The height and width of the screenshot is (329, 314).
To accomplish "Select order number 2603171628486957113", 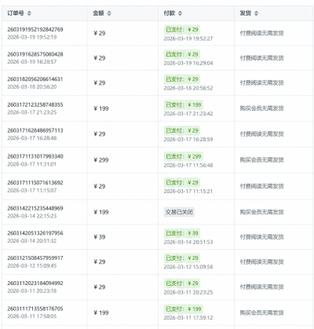I will click(35, 130).
